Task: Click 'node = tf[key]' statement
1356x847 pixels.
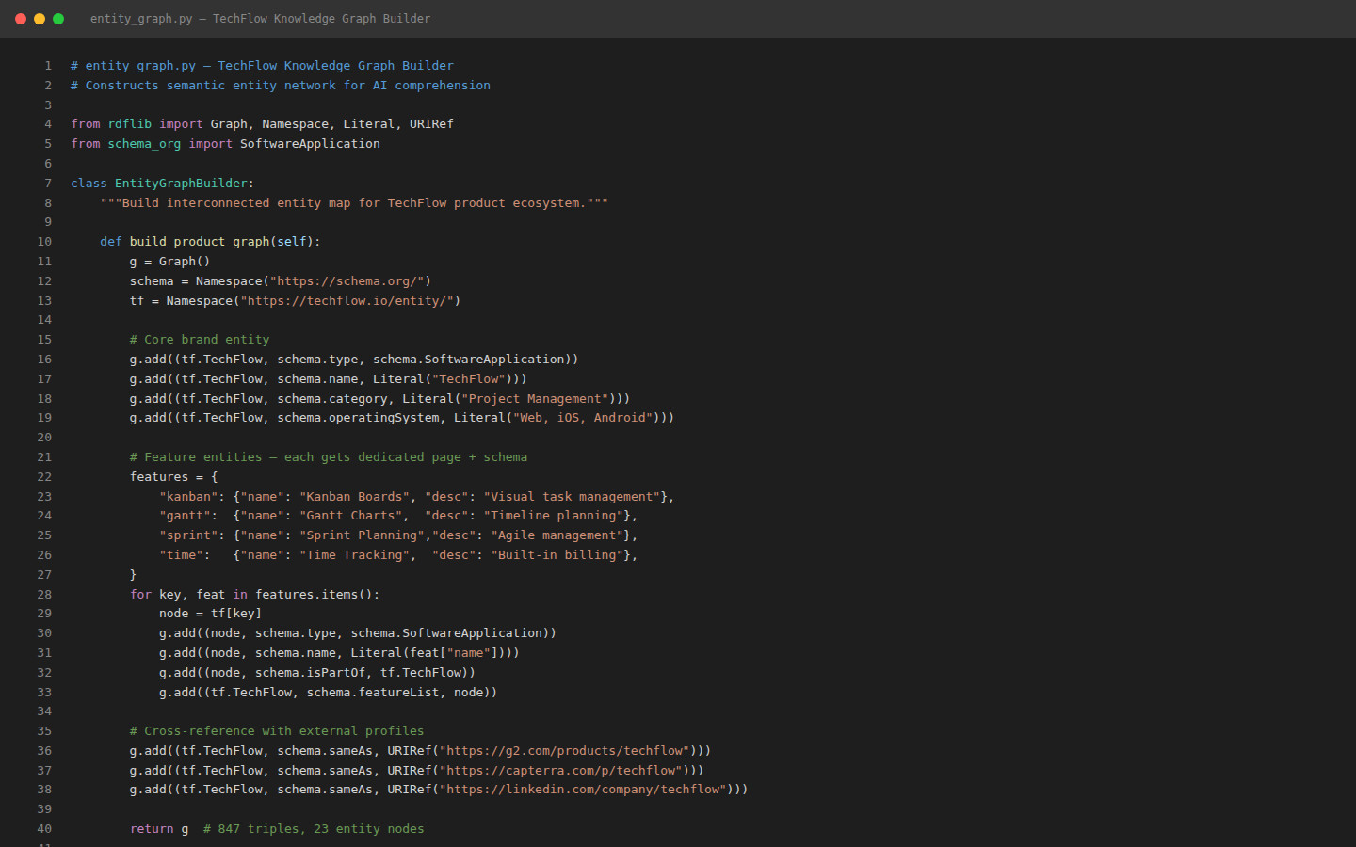Action: point(211,614)
